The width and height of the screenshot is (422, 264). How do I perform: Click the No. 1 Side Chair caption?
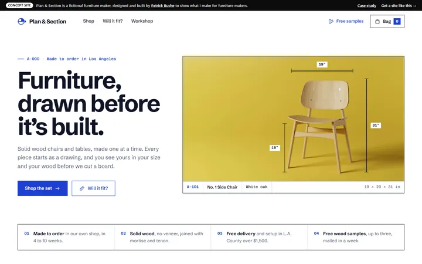tap(222, 187)
